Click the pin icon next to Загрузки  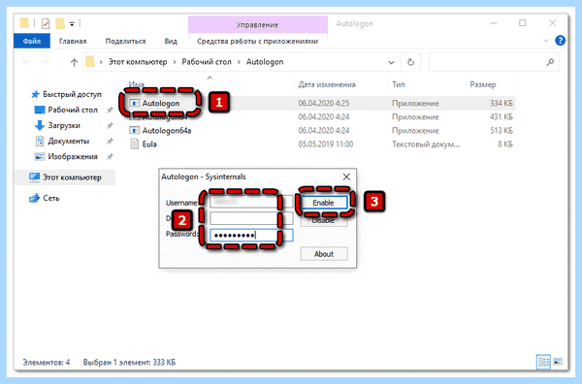click(110, 125)
